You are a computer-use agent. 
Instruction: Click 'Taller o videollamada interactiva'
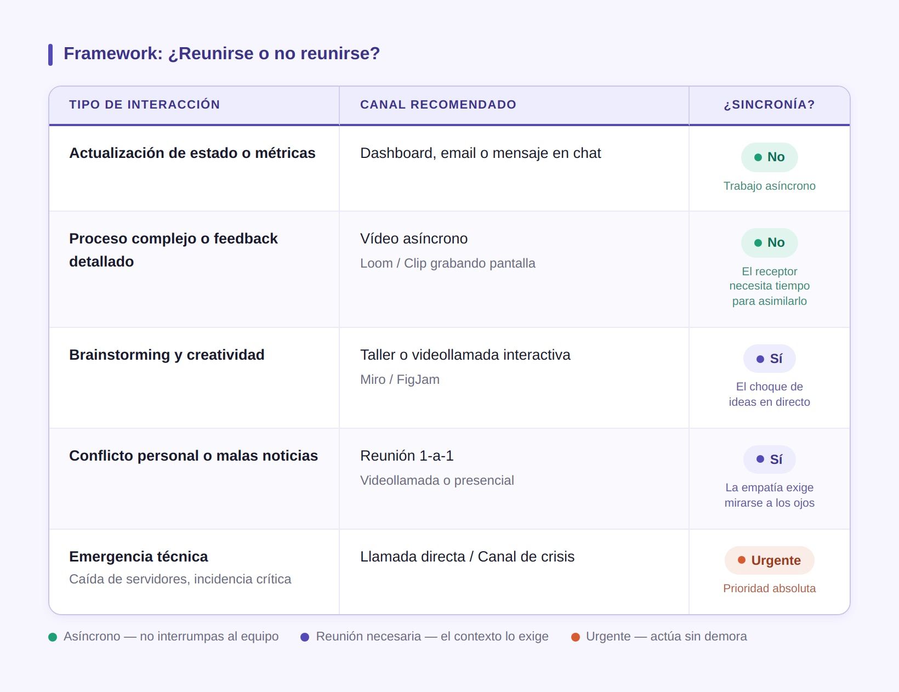coord(465,355)
